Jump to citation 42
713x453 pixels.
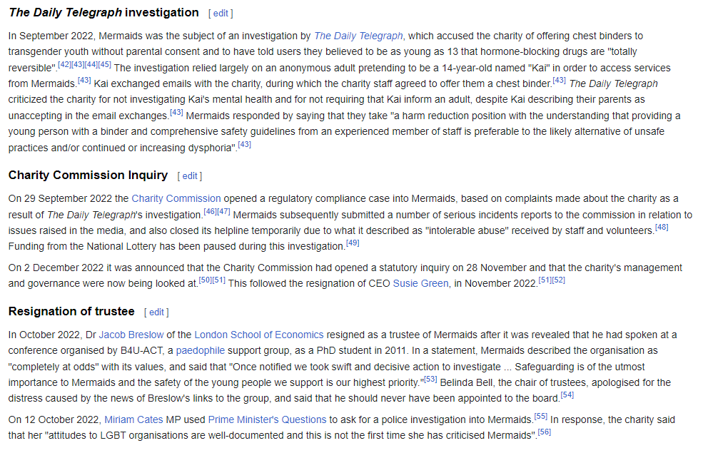tap(64, 64)
